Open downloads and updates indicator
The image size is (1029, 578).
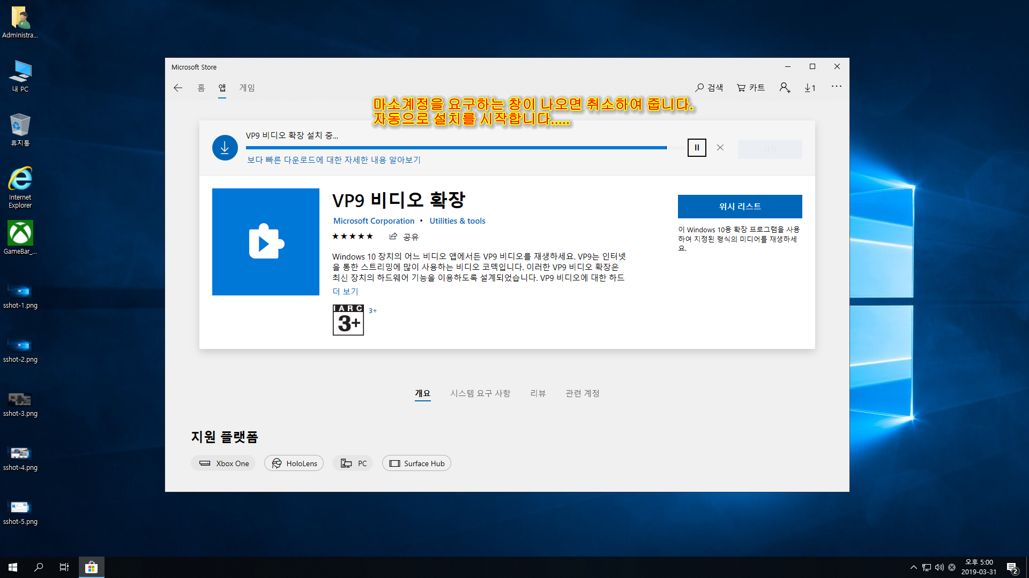point(810,88)
